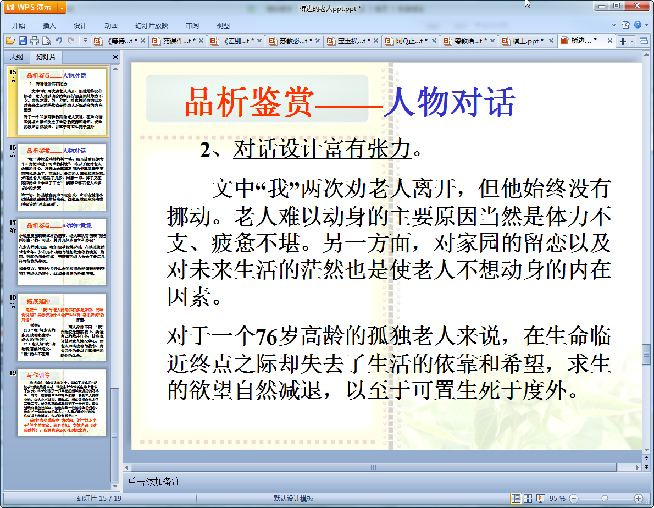Click the skin/shirt icon near help

click(x=625, y=25)
